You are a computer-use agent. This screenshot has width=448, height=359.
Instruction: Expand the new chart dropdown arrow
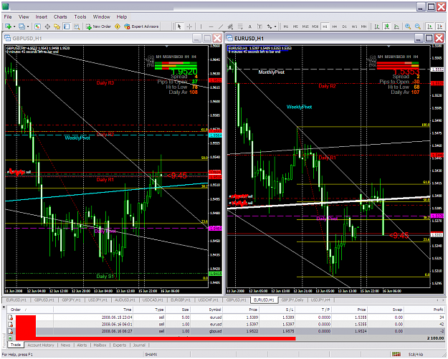[x=14, y=27]
